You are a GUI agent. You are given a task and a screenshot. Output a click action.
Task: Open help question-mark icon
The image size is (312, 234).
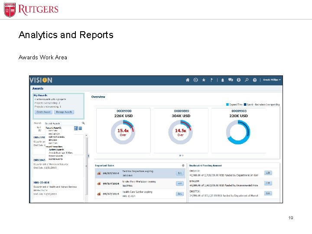pyautogui.click(x=254, y=80)
